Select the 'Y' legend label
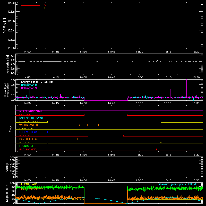The image size is (206, 206). click(x=45, y=8)
